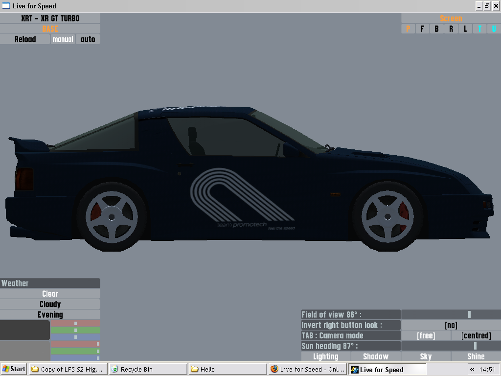Image resolution: width=501 pixels, height=376 pixels.
Task: Choose Evening weather
Action: 50,315
